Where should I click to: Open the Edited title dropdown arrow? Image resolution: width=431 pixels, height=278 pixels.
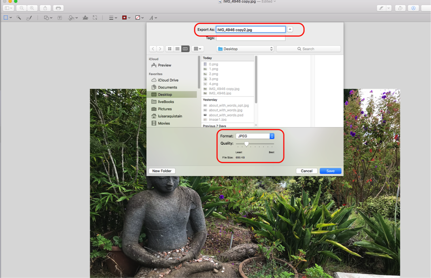275,1
